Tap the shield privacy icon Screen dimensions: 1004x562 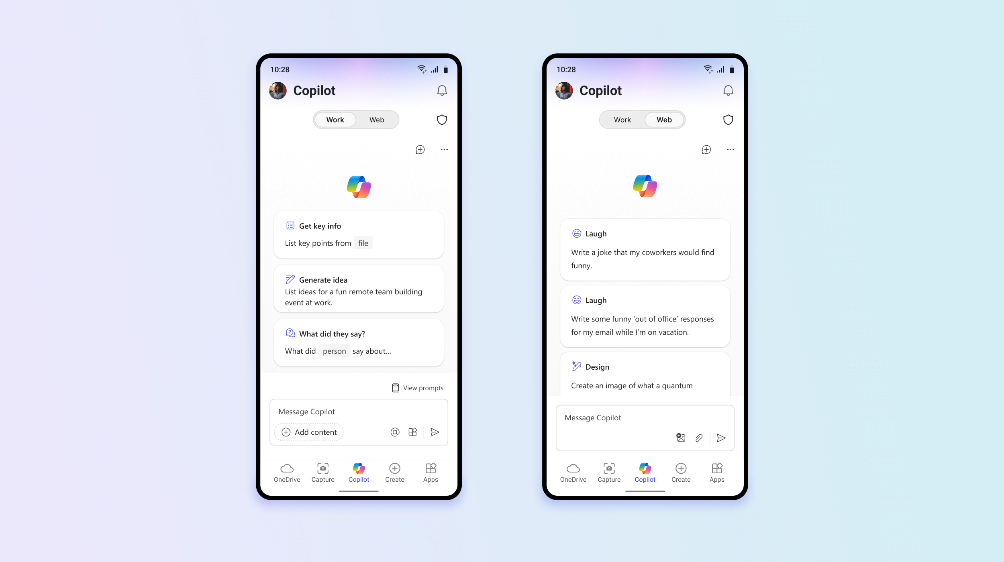pyautogui.click(x=441, y=119)
